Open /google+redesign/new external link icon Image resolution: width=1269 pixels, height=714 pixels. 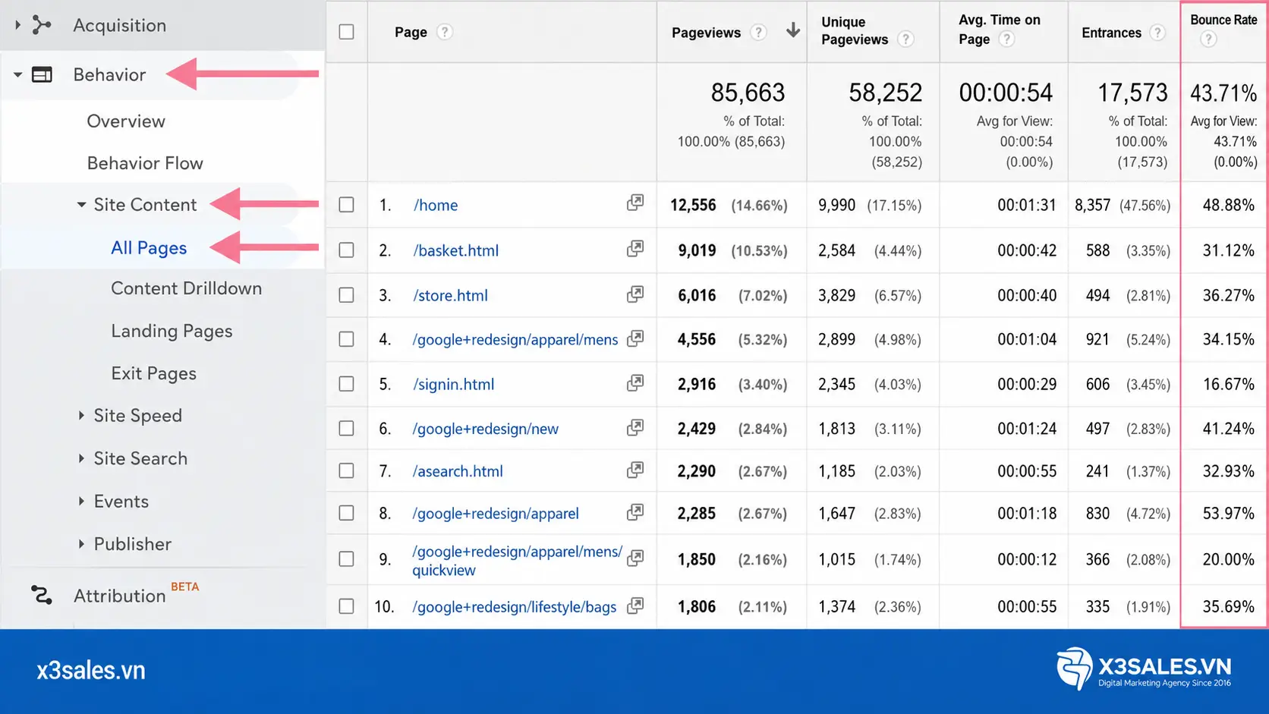[x=635, y=428]
